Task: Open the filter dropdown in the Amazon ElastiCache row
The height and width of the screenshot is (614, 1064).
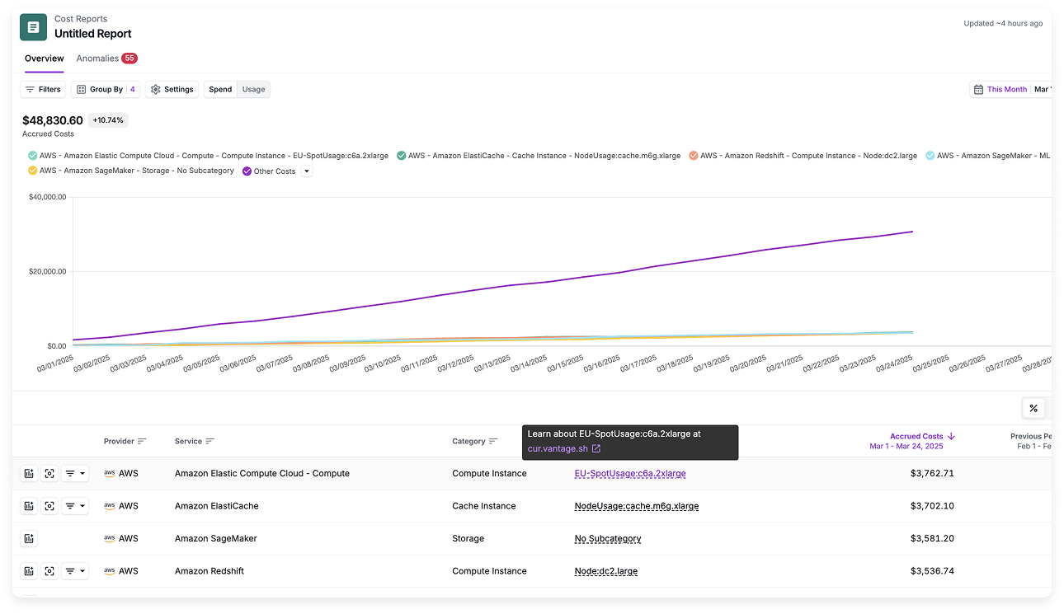Action: click(75, 506)
